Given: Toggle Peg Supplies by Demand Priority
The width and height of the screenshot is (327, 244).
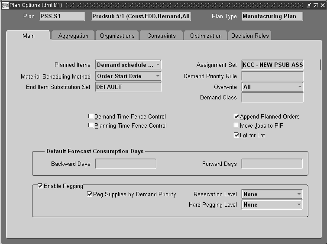Looking at the screenshot, I should tap(90, 194).
